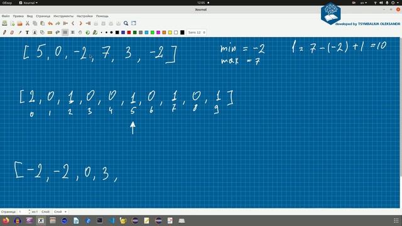
Task: Open the Помощь menu
Action: (102, 16)
